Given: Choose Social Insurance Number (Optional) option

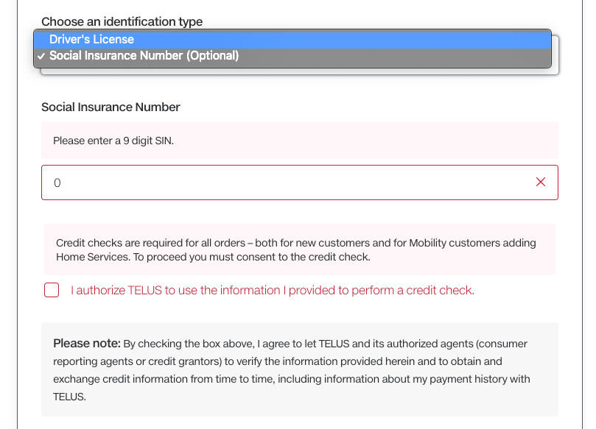Looking at the screenshot, I should pyautogui.click(x=144, y=56).
